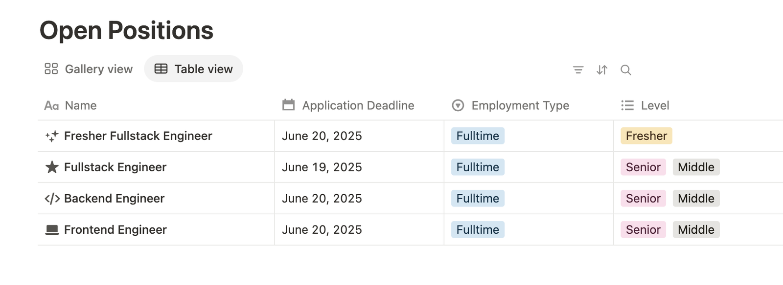Click the laptop icon beside Frontend Engineer
The image size is (783, 285).
pos(52,230)
